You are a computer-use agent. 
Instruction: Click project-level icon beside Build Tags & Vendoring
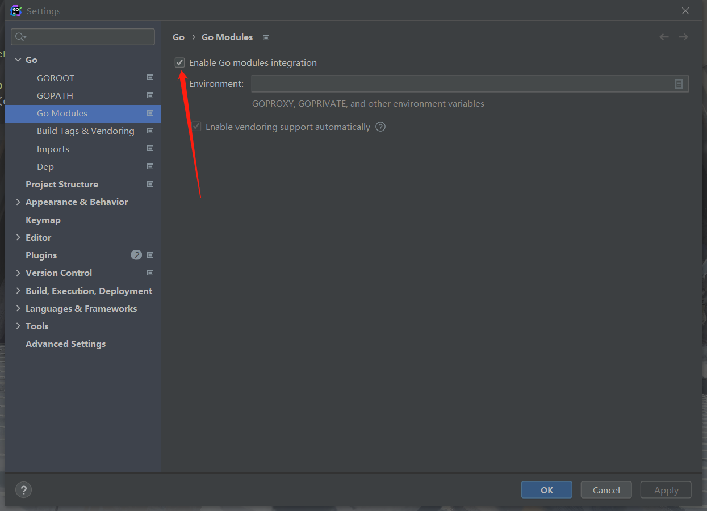150,131
